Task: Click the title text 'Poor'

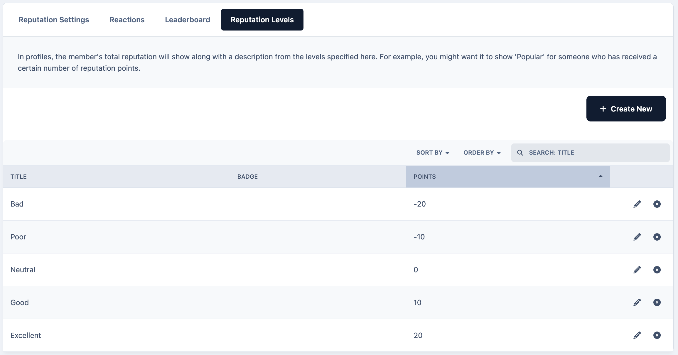Action: (18, 237)
